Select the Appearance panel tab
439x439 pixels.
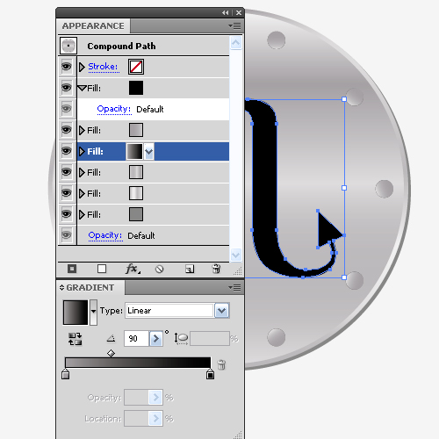pos(93,26)
